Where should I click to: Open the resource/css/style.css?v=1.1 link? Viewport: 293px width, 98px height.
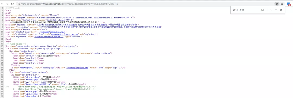(x=49, y=37)
